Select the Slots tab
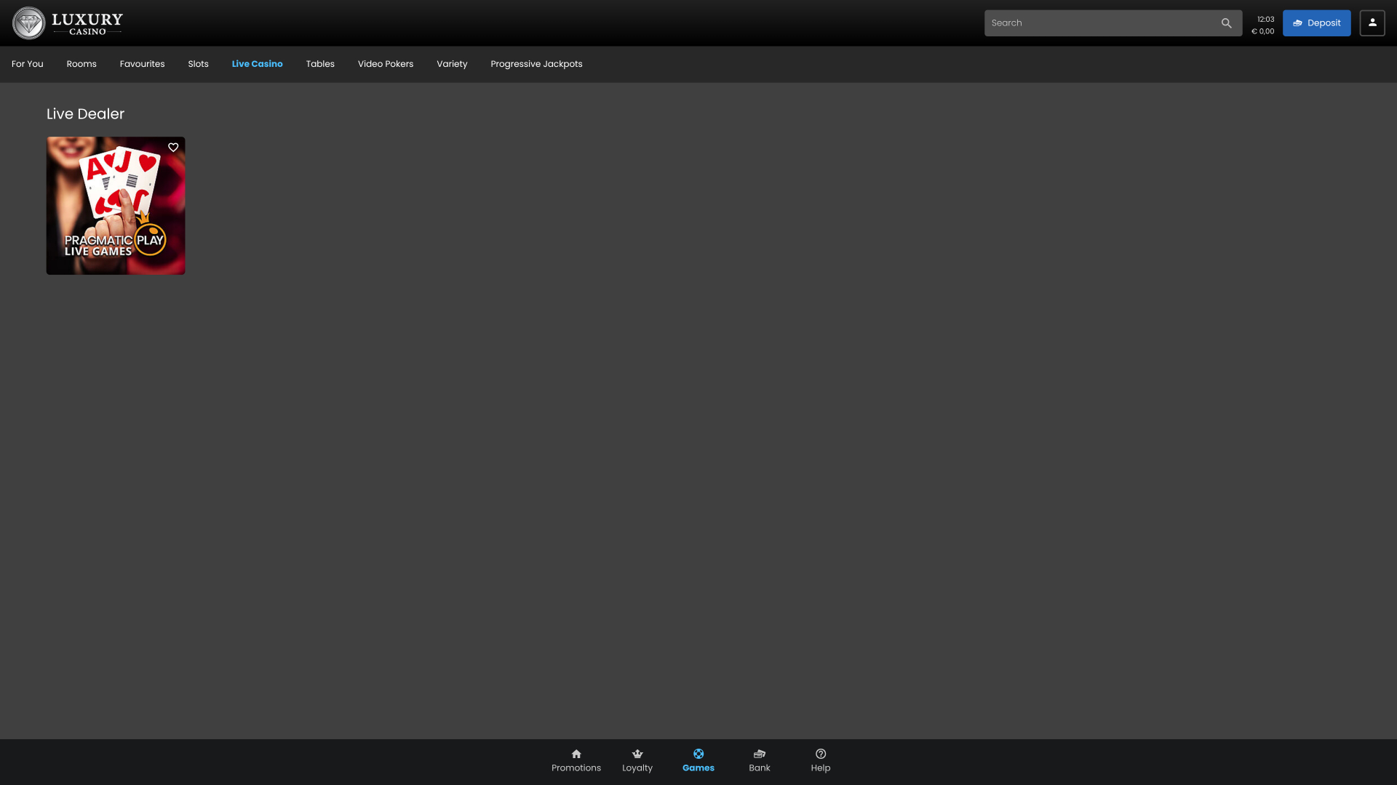Screen dimensions: 1397x785 pos(198,64)
